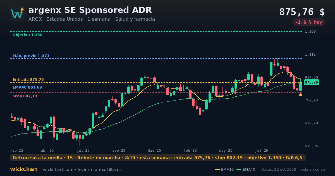Open the wickchart.com footer link
Viewport: 335px width, 176px height.
[x=58, y=170]
